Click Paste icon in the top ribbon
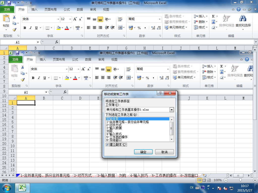Screen dimensions: 258x193 click(6, 18)
